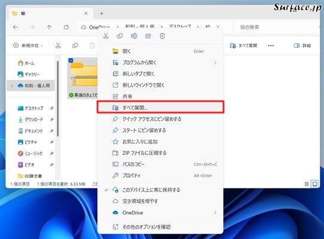Click the Rename icon in context menu
Viewport: 324px width, 239px height.
(134, 36)
